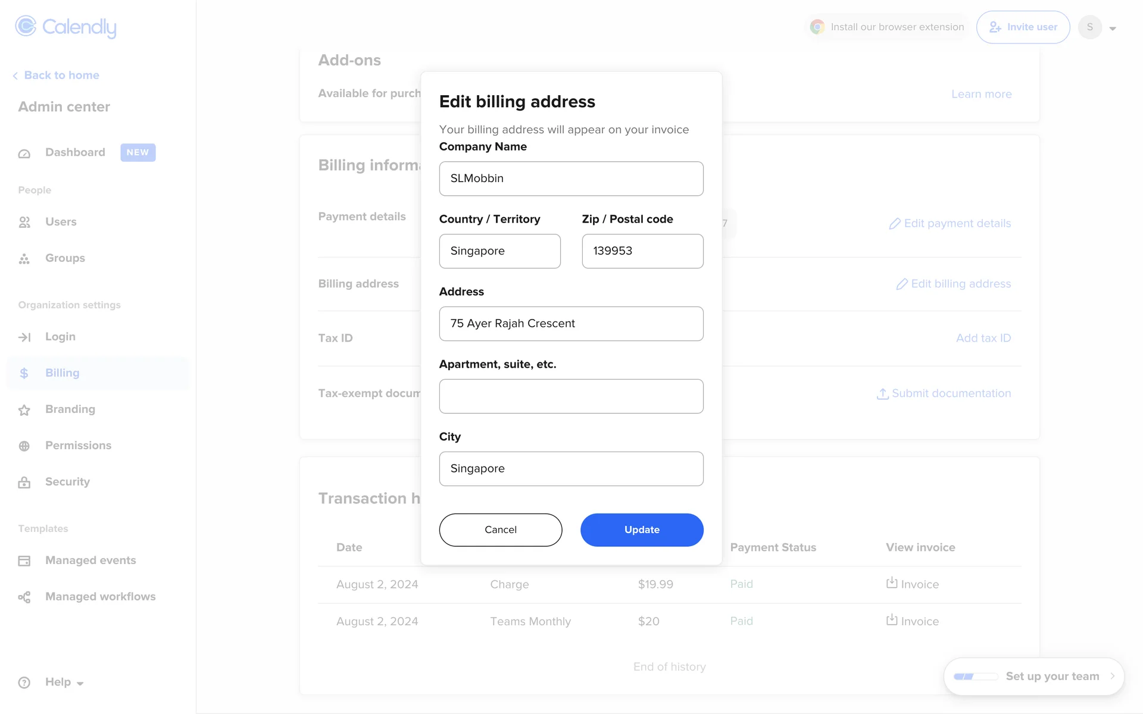Open the account avatar dropdown arrow
The image size is (1143, 714).
[1112, 28]
